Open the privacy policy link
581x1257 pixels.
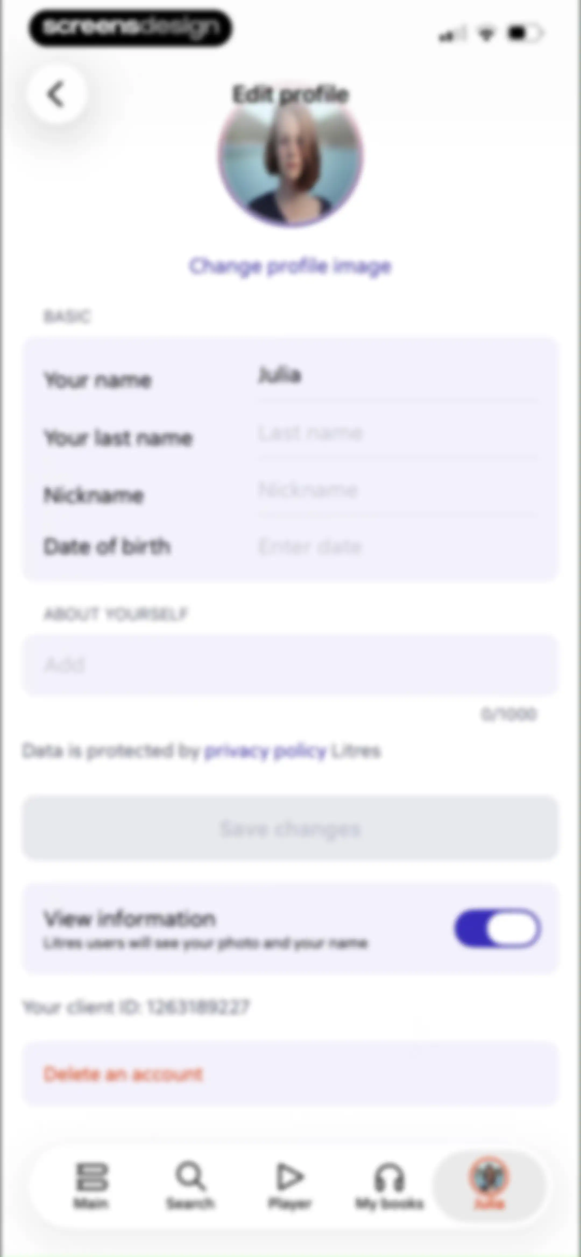click(265, 751)
